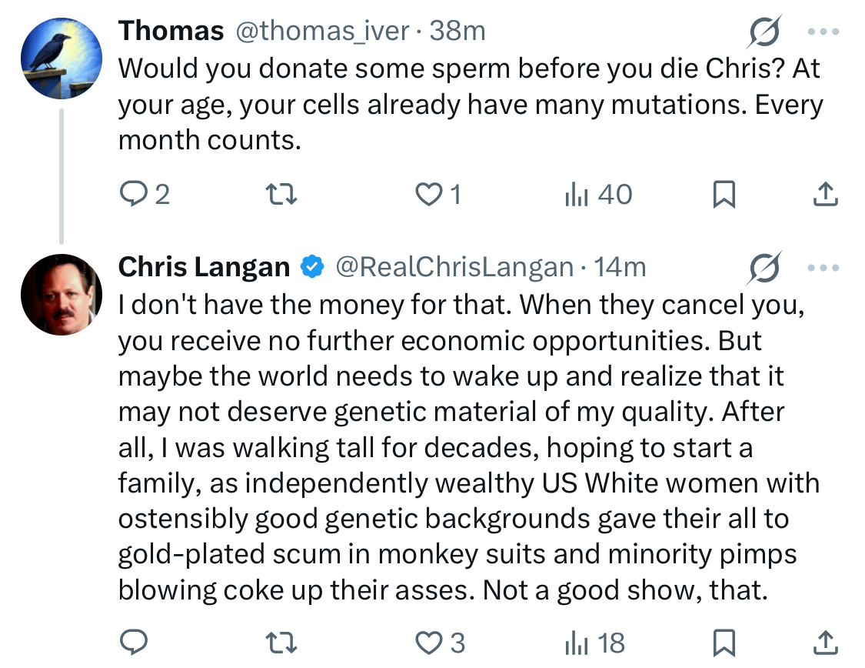Like Chris Langan's tweet

(x=440, y=643)
